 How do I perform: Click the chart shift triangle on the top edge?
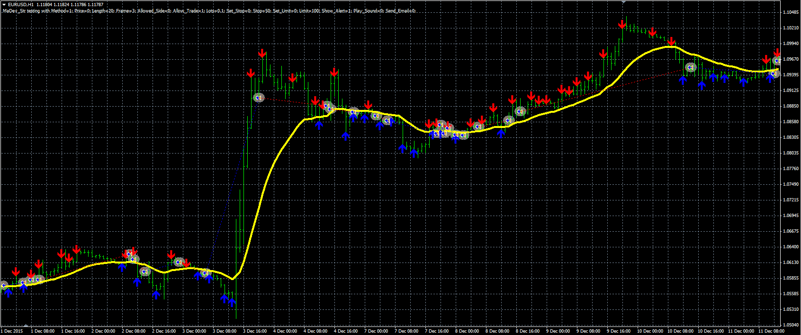tap(623, 2)
